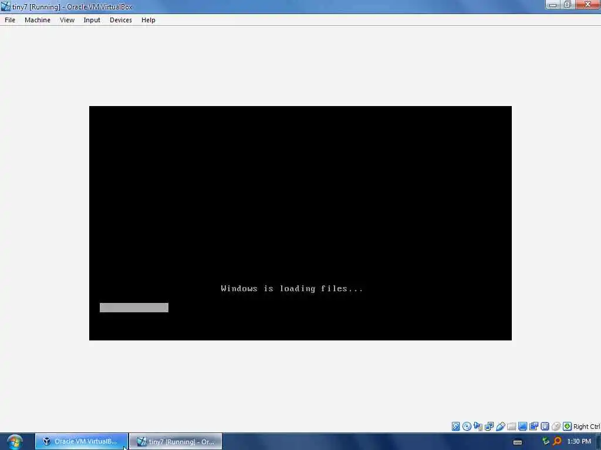This screenshot has height=450, width=601.
Task: Click the green keyboard capture arrow icon
Action: pyautogui.click(x=568, y=427)
